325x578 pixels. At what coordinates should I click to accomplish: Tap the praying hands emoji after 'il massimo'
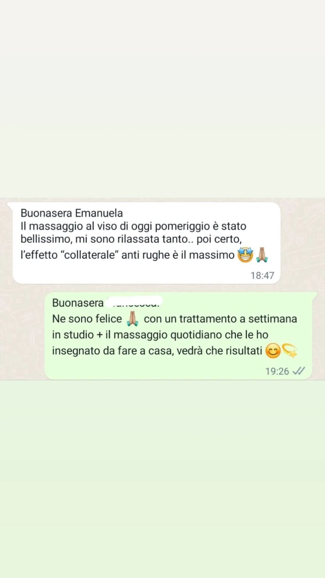click(x=262, y=255)
